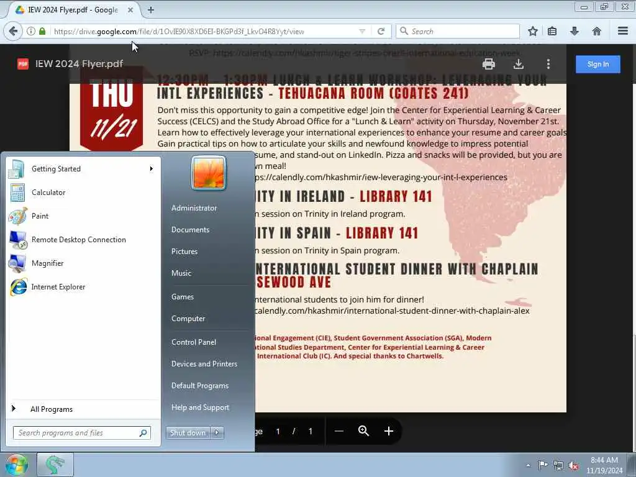
Task: Zoom out with the minus button
Action: pos(339,431)
